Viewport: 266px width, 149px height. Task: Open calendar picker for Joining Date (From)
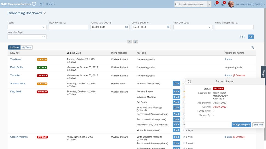[x=127, y=27]
